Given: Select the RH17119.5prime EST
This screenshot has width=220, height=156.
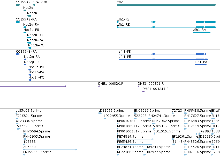Looking at the screenshot, I should pos(185,129).
